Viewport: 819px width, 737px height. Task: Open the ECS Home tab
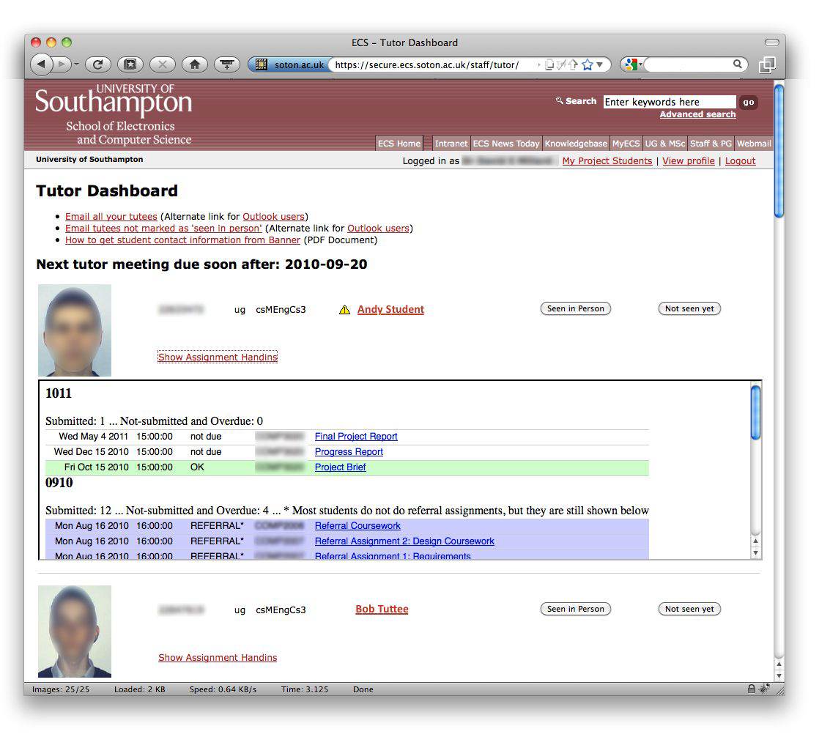(x=399, y=143)
